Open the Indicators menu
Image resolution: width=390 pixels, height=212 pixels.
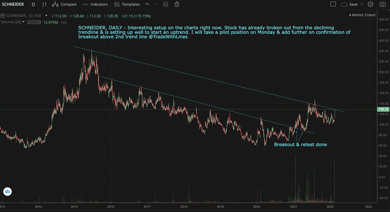coord(95,5)
